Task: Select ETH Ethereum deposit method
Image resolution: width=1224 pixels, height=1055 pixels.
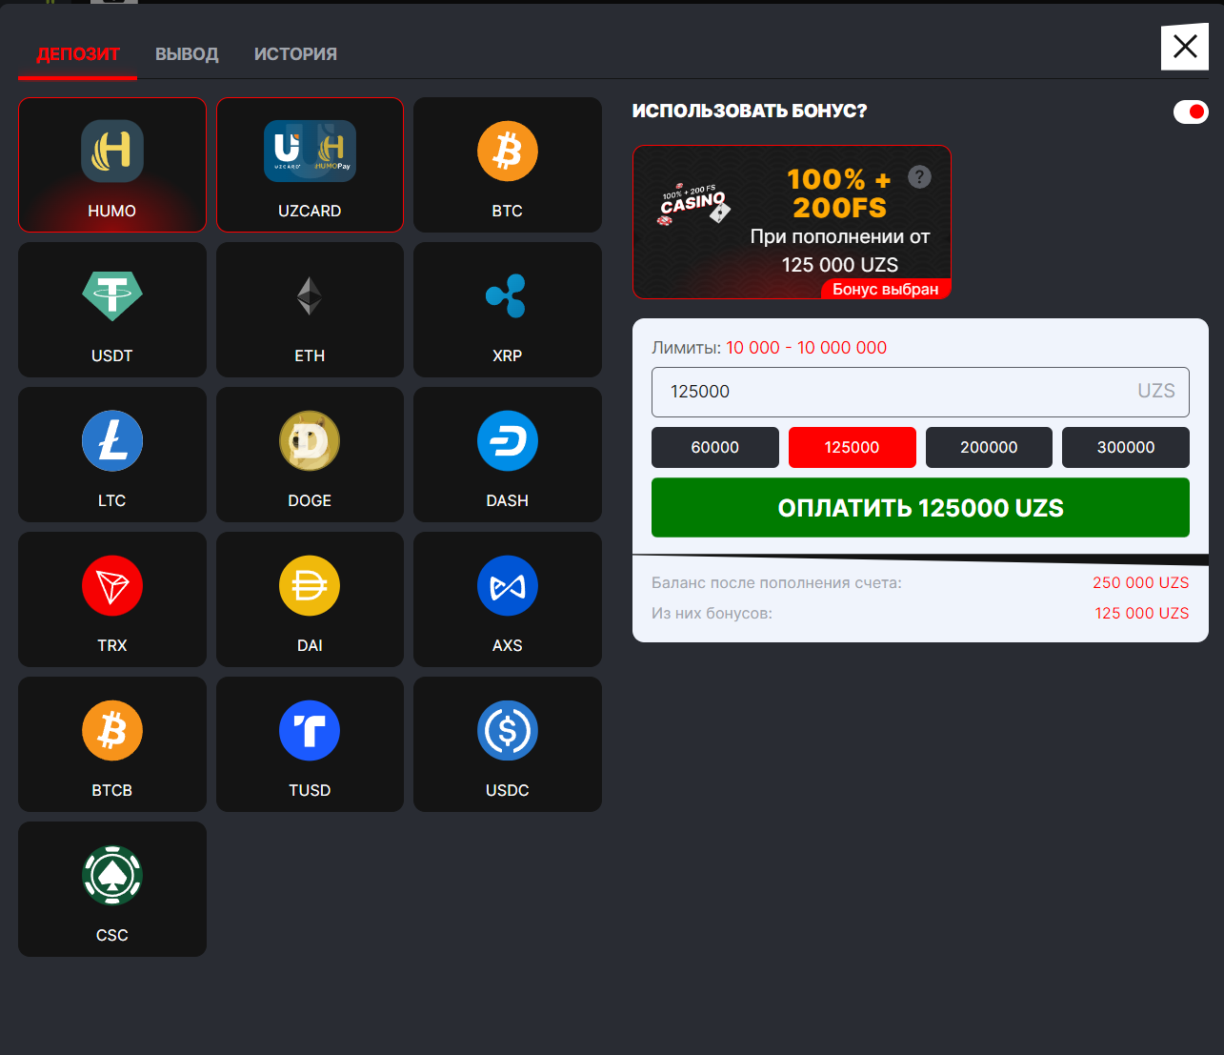Action: 310,310
